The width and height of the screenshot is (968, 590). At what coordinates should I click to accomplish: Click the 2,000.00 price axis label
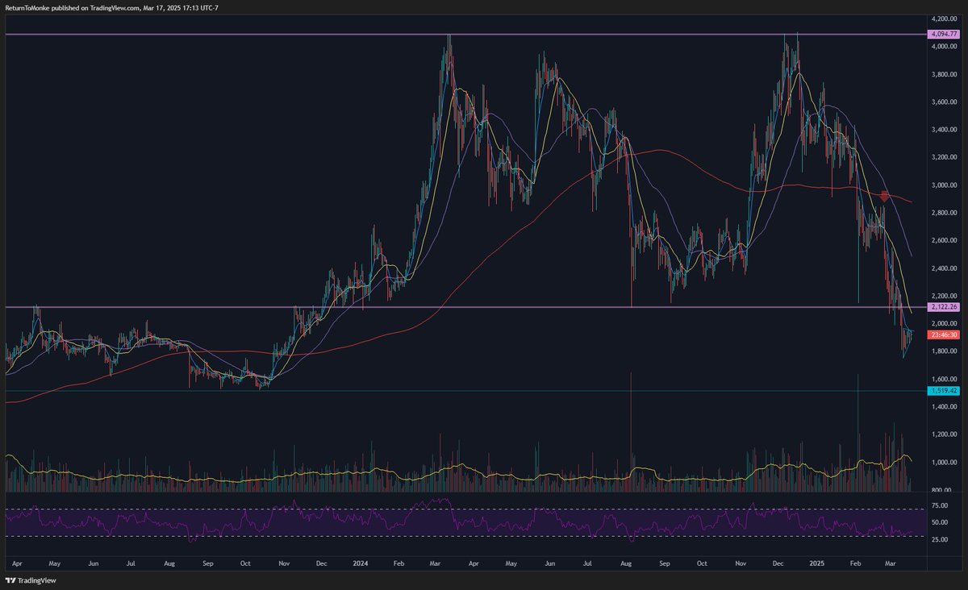click(x=943, y=323)
